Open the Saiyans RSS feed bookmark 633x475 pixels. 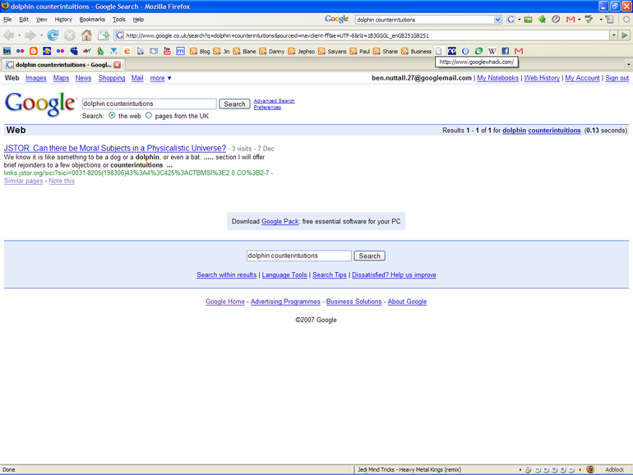(332, 51)
